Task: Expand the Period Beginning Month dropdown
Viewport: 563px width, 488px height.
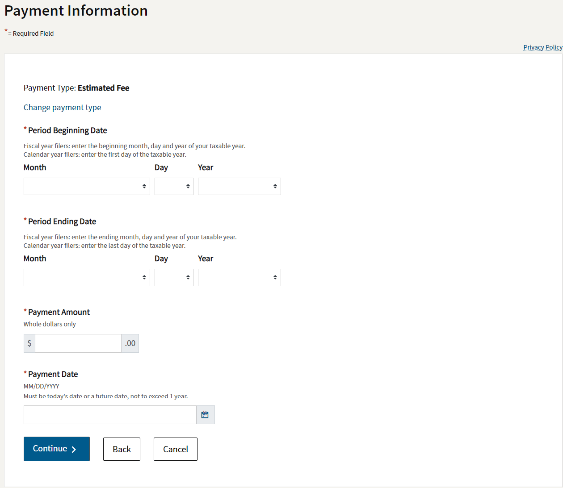Action: (87, 186)
